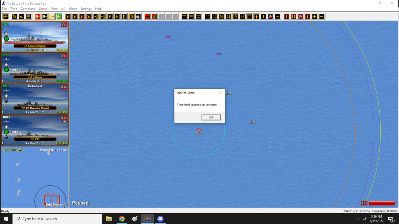This screenshot has width=399, height=224.
Task: Click the smoke icon on Admiral Hipper card
Action: tap(6, 34)
